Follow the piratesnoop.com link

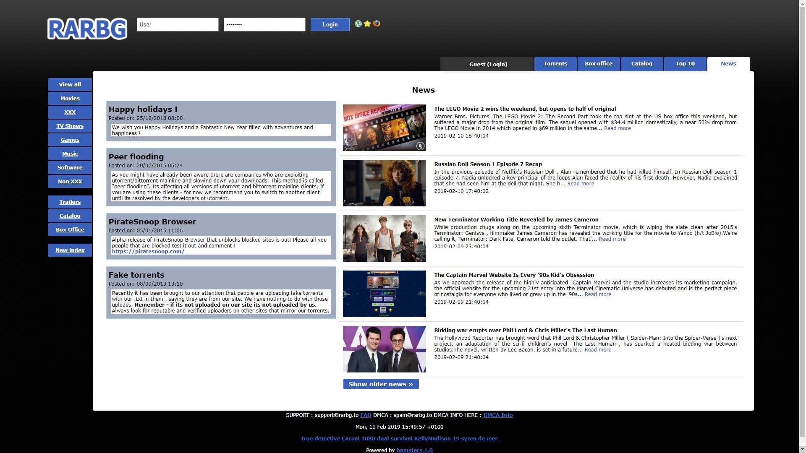coord(148,251)
